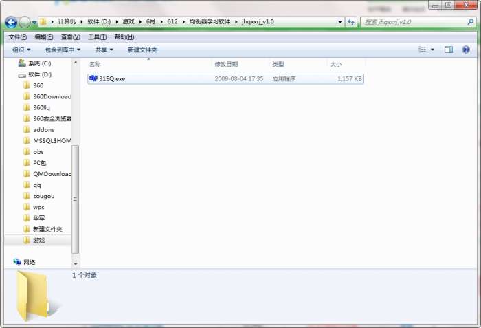The image size is (481, 328).
Task: Click the refresh button beside address bar
Action: tap(350, 22)
